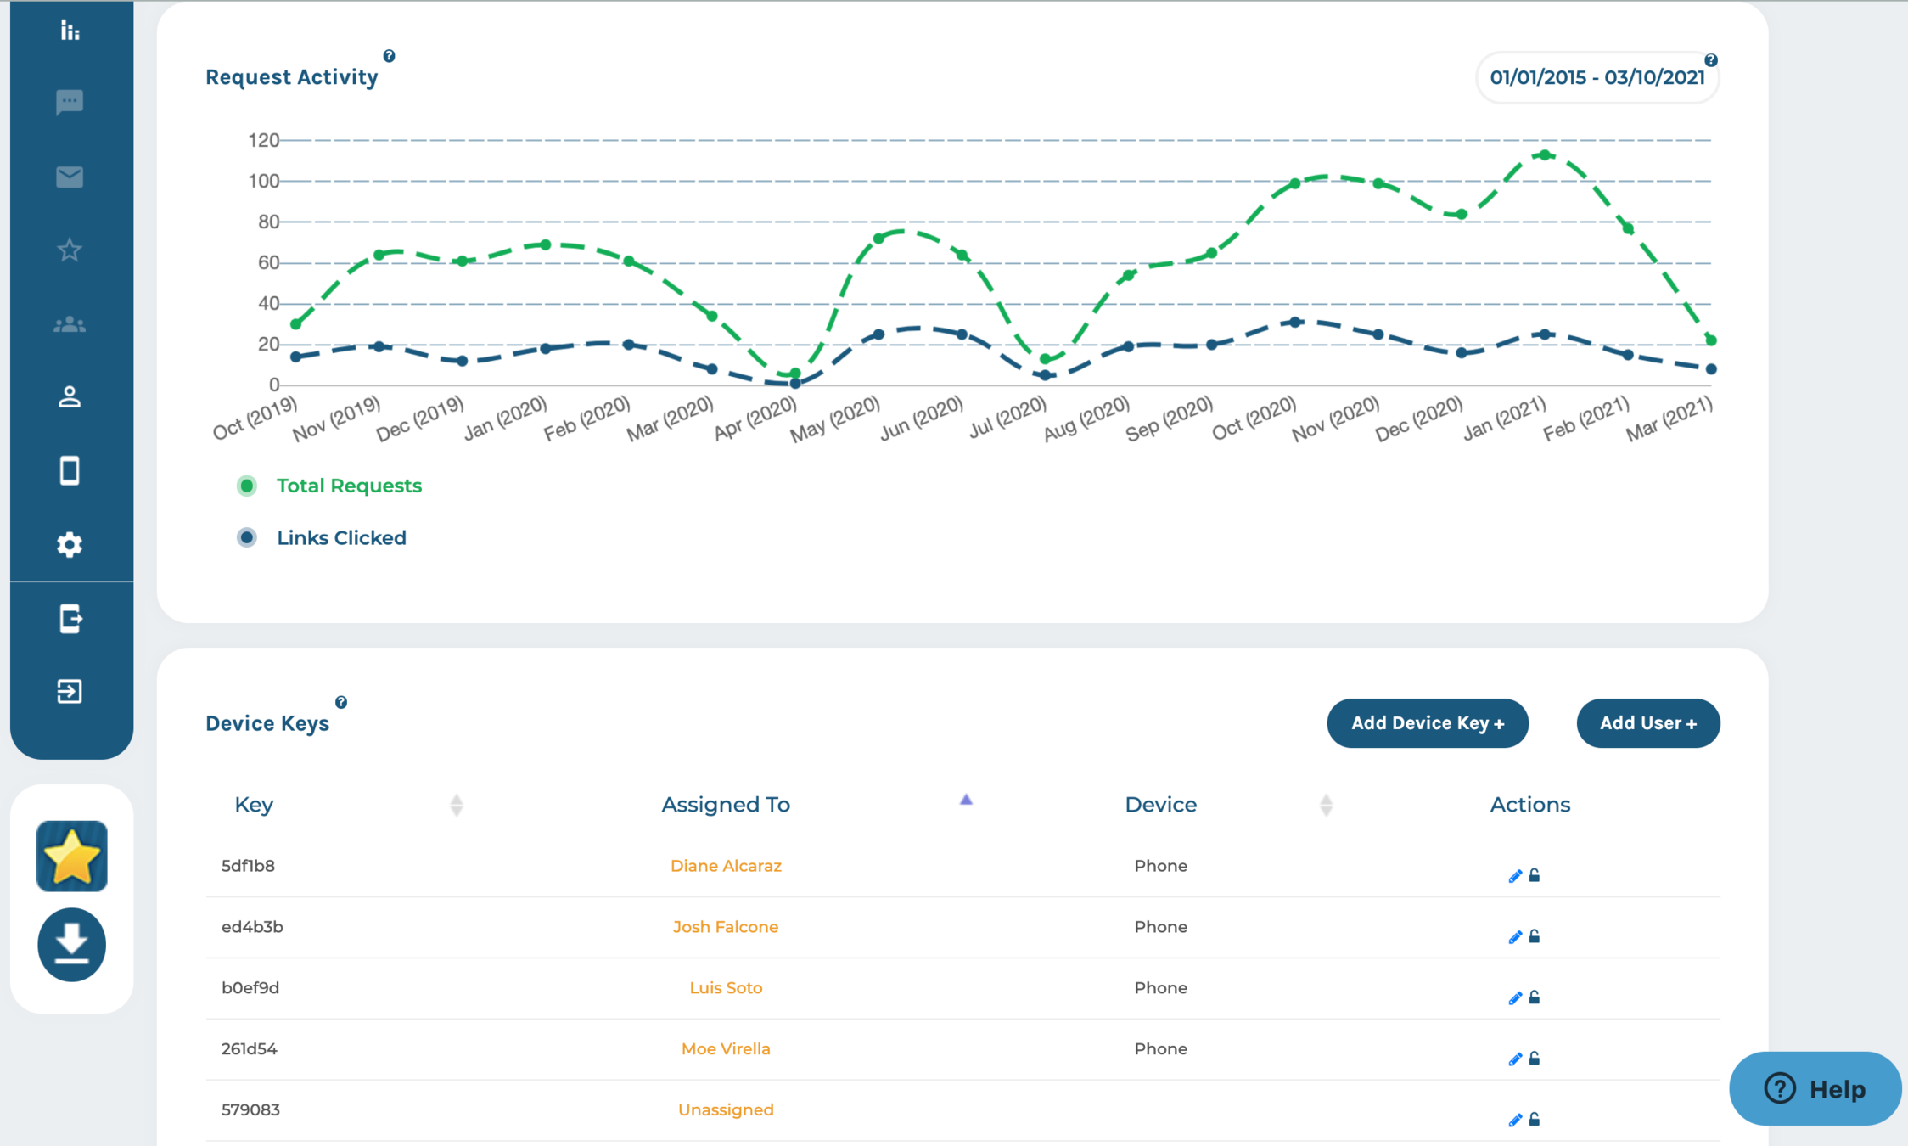Click the Jan (2021) Total Requests data point
Image resolution: width=1908 pixels, height=1146 pixels.
coord(1545,155)
